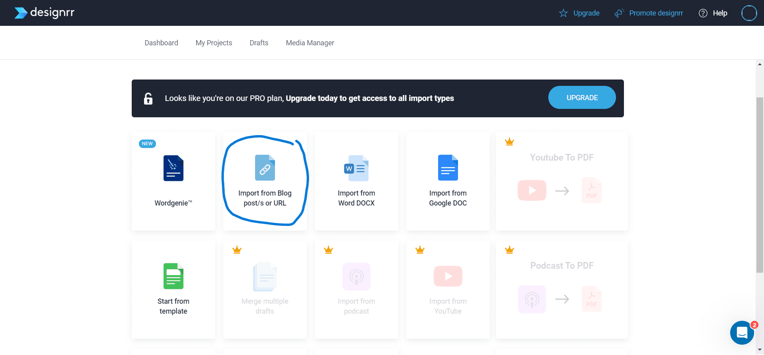
Task: Select the green Start from template icon
Action: (x=173, y=276)
